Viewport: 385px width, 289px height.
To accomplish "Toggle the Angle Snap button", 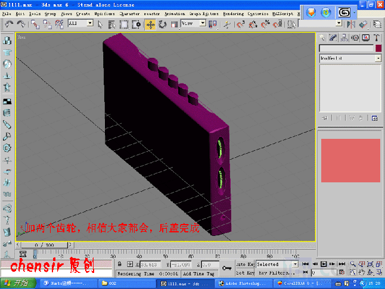I will (253, 24).
